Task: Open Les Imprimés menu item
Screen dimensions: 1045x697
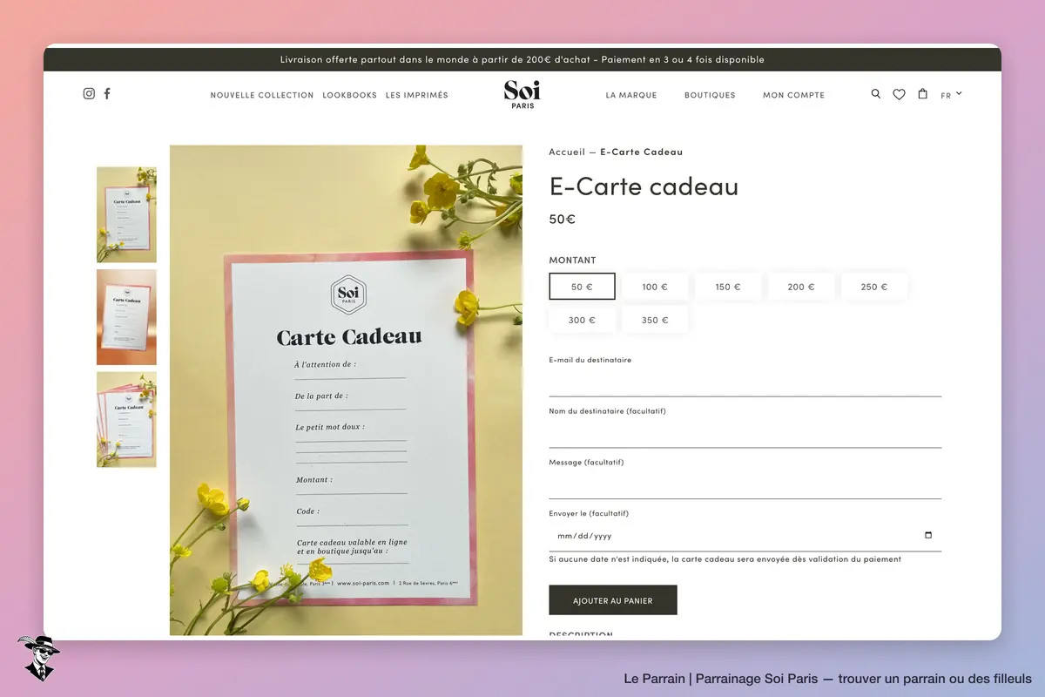Action: point(417,95)
